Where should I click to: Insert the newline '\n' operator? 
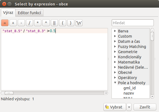click(x=79, y=23)
